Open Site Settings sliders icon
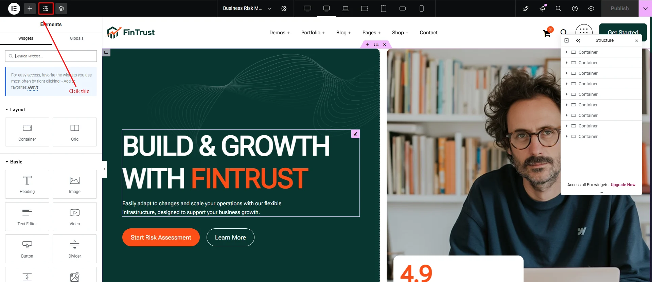This screenshot has height=282, width=652. coord(46,8)
